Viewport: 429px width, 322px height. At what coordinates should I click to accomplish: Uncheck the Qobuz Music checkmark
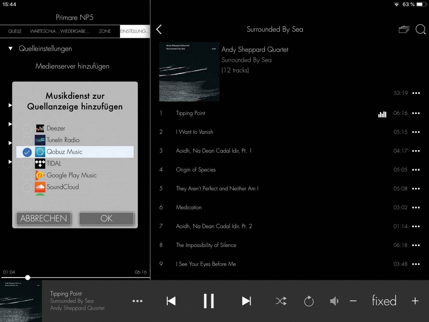click(27, 152)
